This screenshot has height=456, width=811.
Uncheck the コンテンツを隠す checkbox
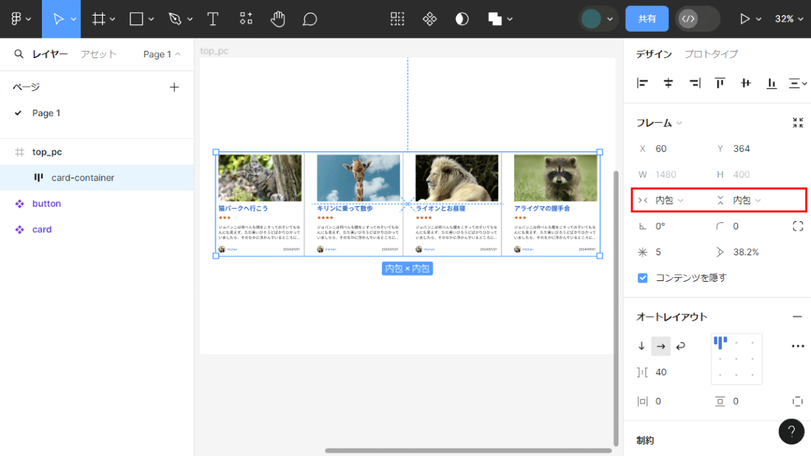point(643,278)
